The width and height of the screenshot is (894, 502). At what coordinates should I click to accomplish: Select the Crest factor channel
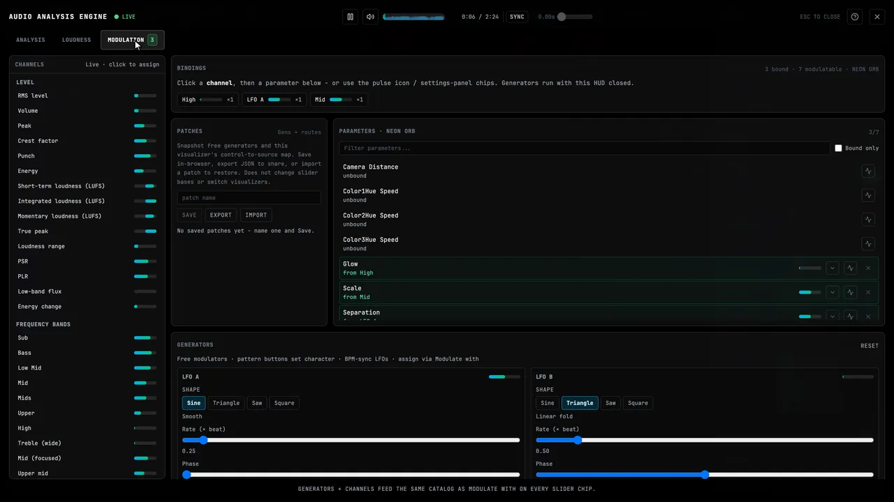pyautogui.click(x=87, y=141)
